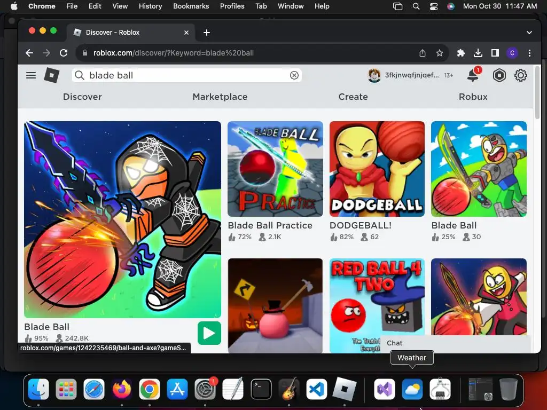The height and width of the screenshot is (410, 547).
Task: Open Chrome profile C avatar
Action: pos(512,53)
